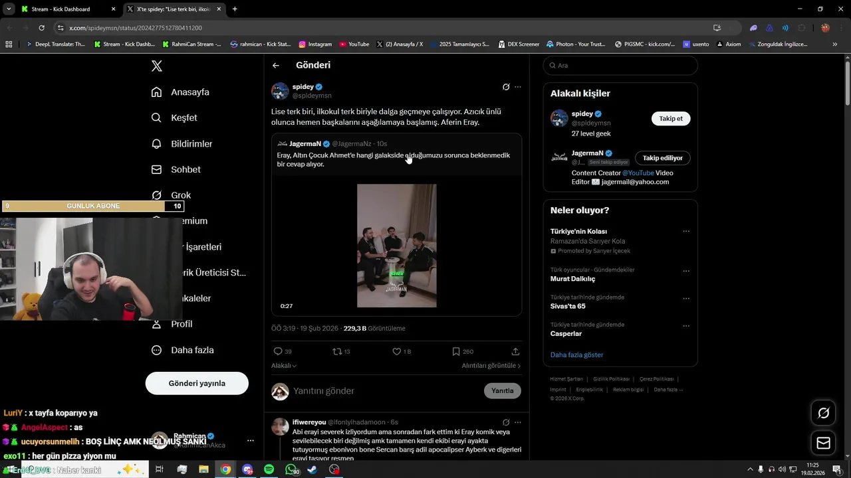Bookmark the post via the 260 icon
The image size is (851, 478).
456,351
